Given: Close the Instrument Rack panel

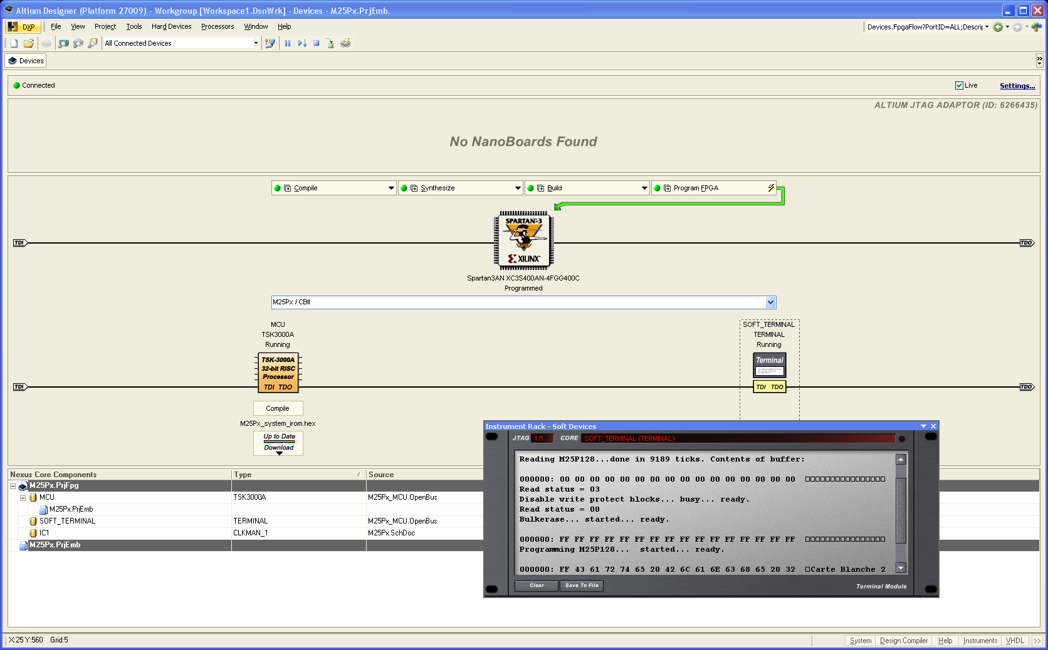Looking at the screenshot, I should [x=933, y=426].
